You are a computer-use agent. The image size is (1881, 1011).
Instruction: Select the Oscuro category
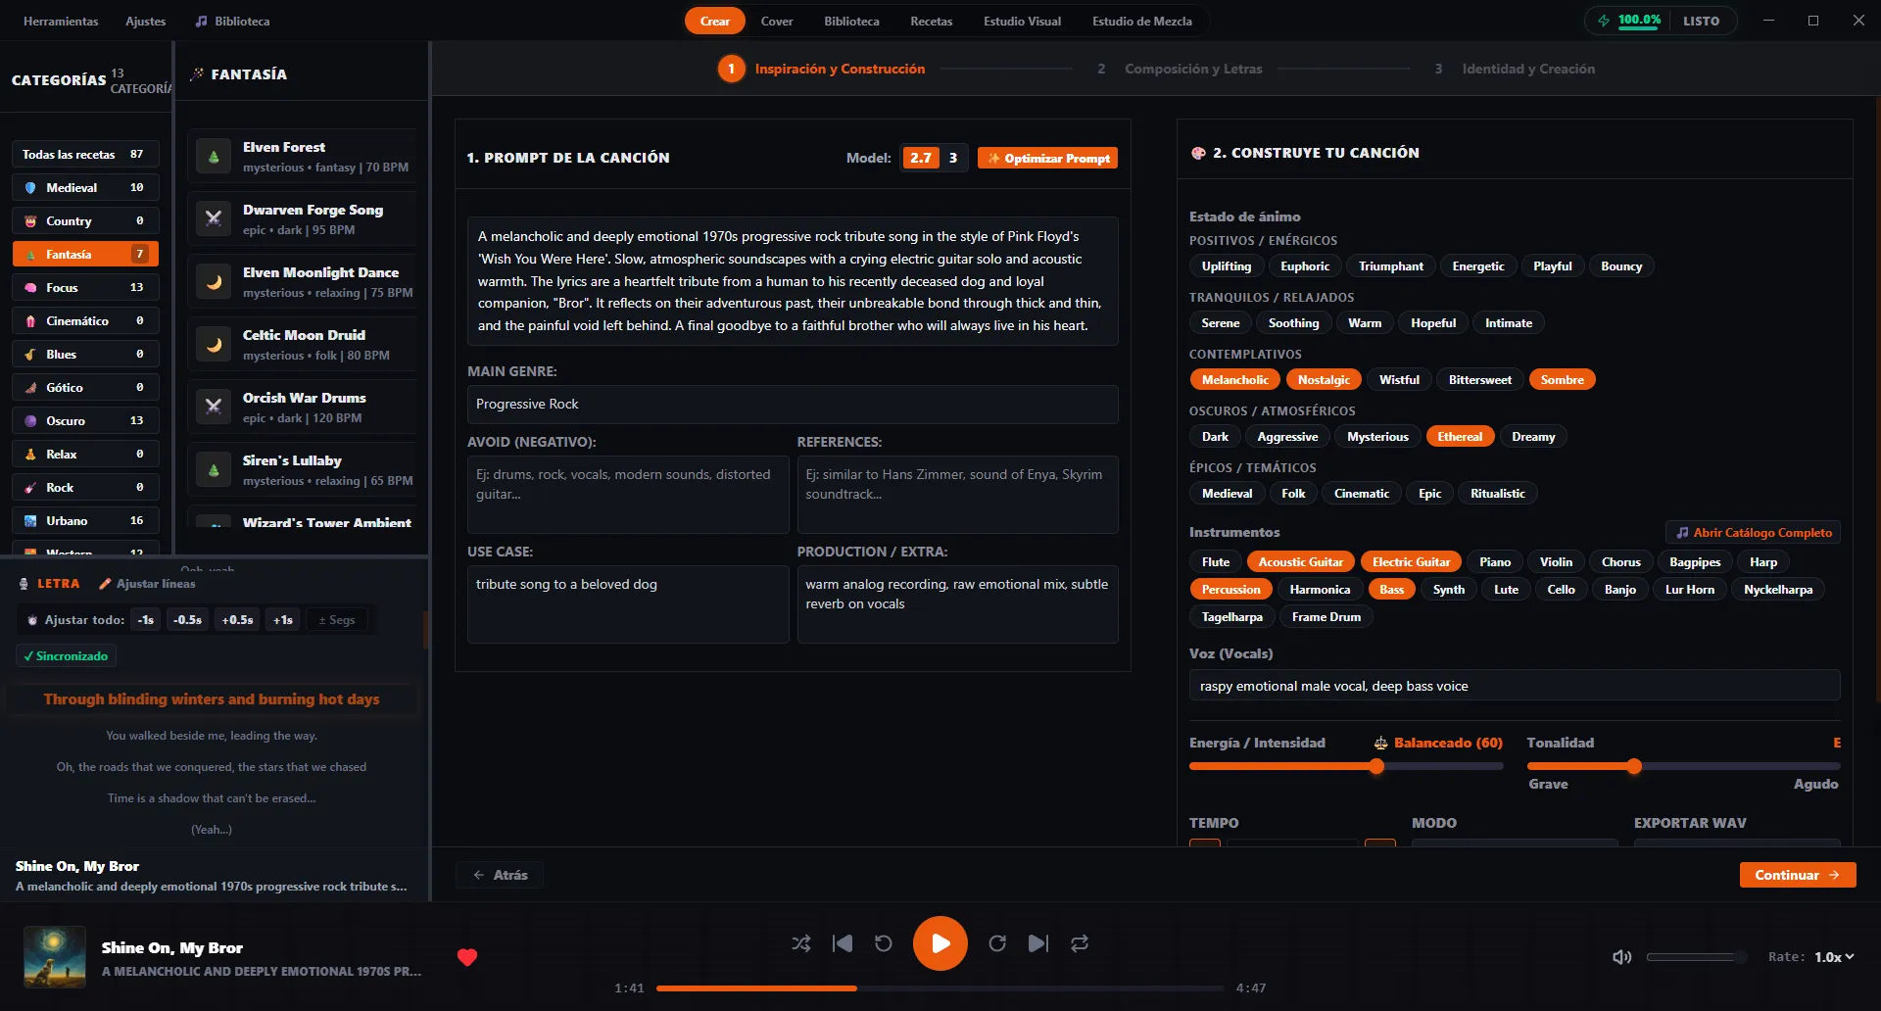pyautogui.click(x=85, y=421)
